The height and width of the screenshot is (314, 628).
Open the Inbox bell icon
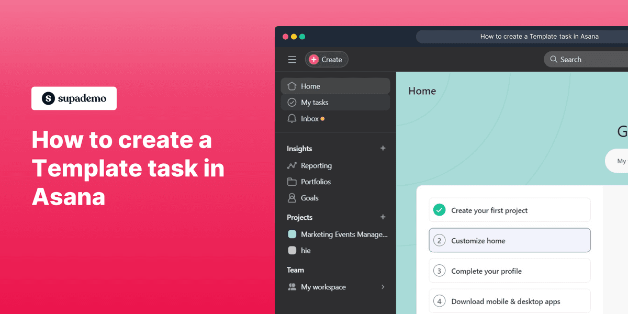point(292,118)
